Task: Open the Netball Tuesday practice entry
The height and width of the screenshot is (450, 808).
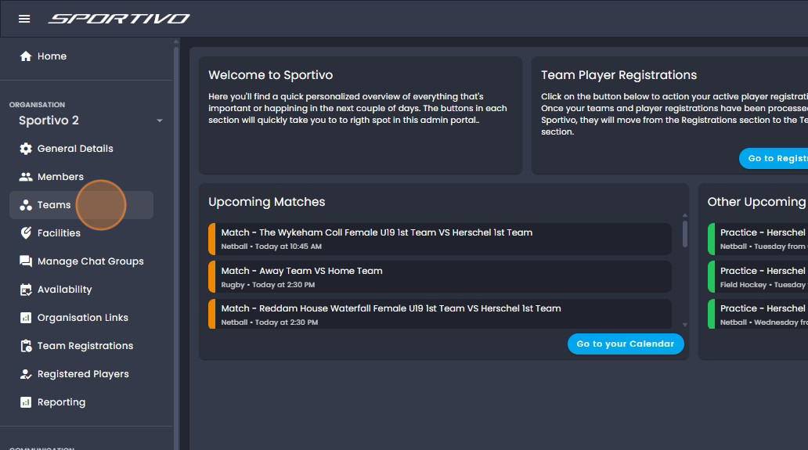Action: 758,239
